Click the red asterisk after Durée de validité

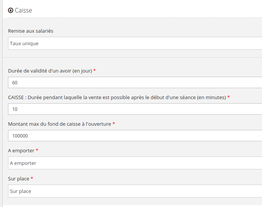pos(94,71)
